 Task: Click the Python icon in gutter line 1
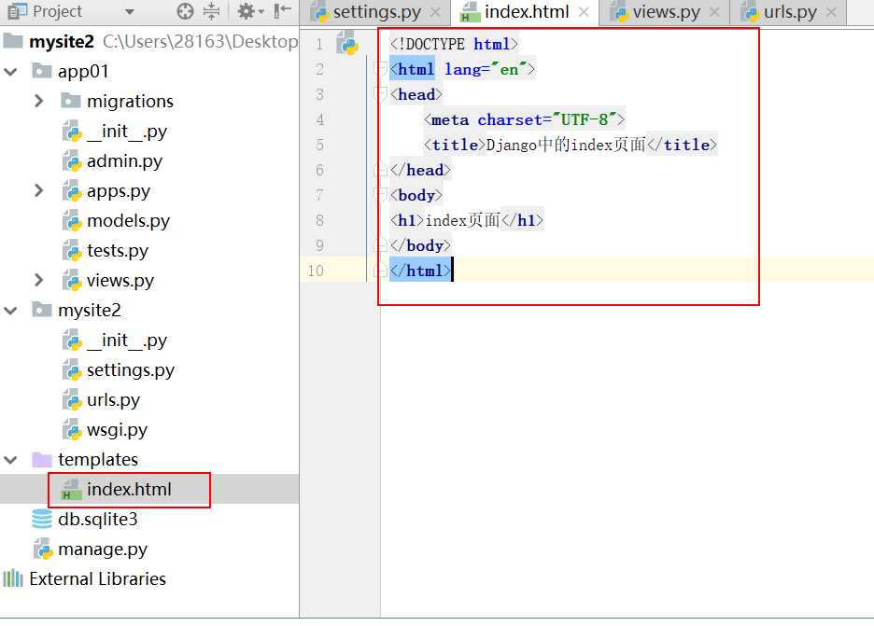[347, 44]
